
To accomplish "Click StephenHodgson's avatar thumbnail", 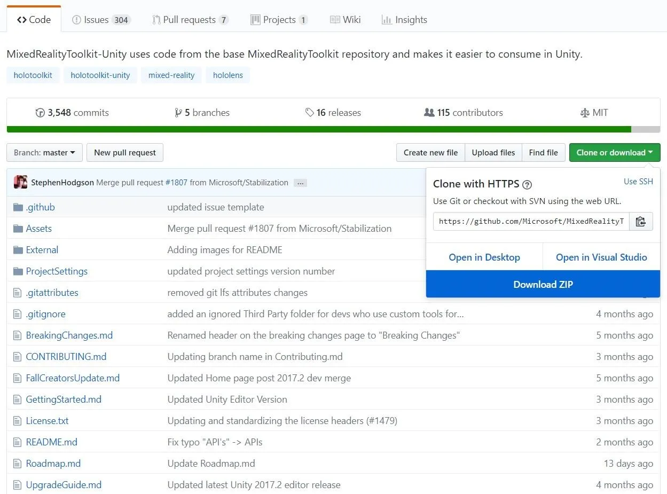I will click(21, 182).
